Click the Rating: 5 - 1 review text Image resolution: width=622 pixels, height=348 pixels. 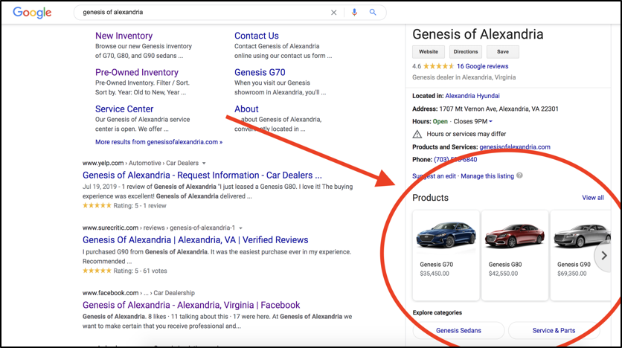point(140,206)
